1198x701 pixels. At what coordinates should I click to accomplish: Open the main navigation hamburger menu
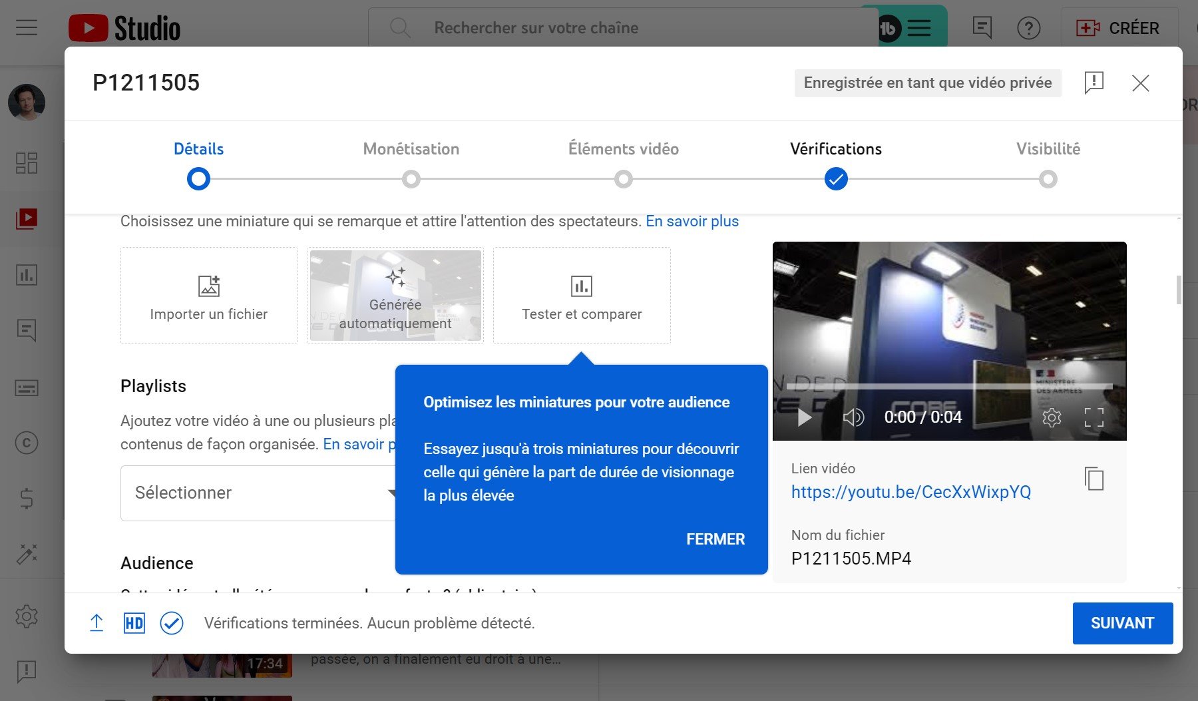tap(26, 27)
